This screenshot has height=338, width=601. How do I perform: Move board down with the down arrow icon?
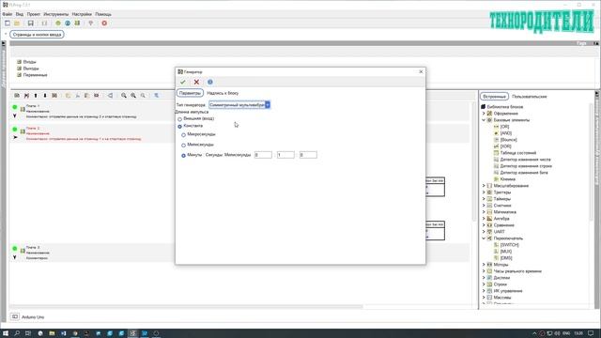coord(45,96)
